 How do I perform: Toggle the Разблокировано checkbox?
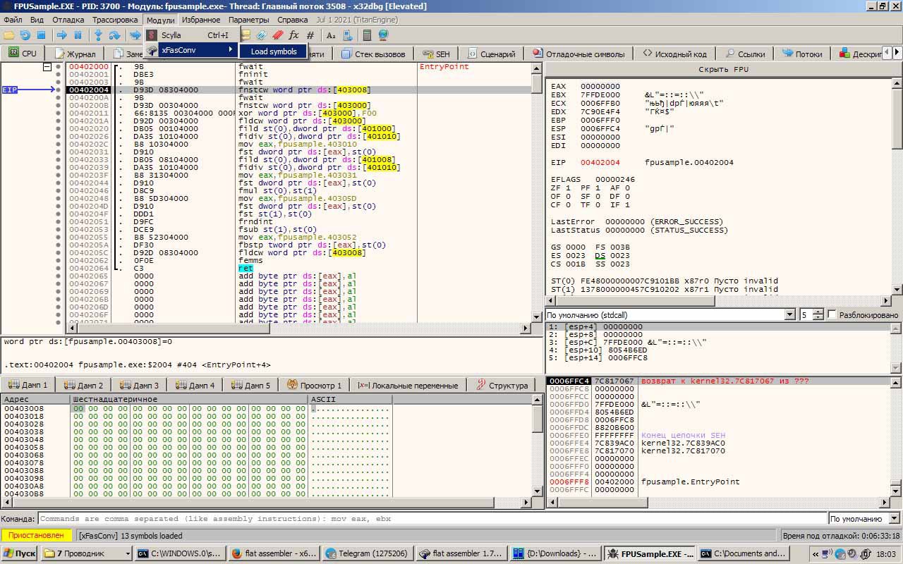832,314
